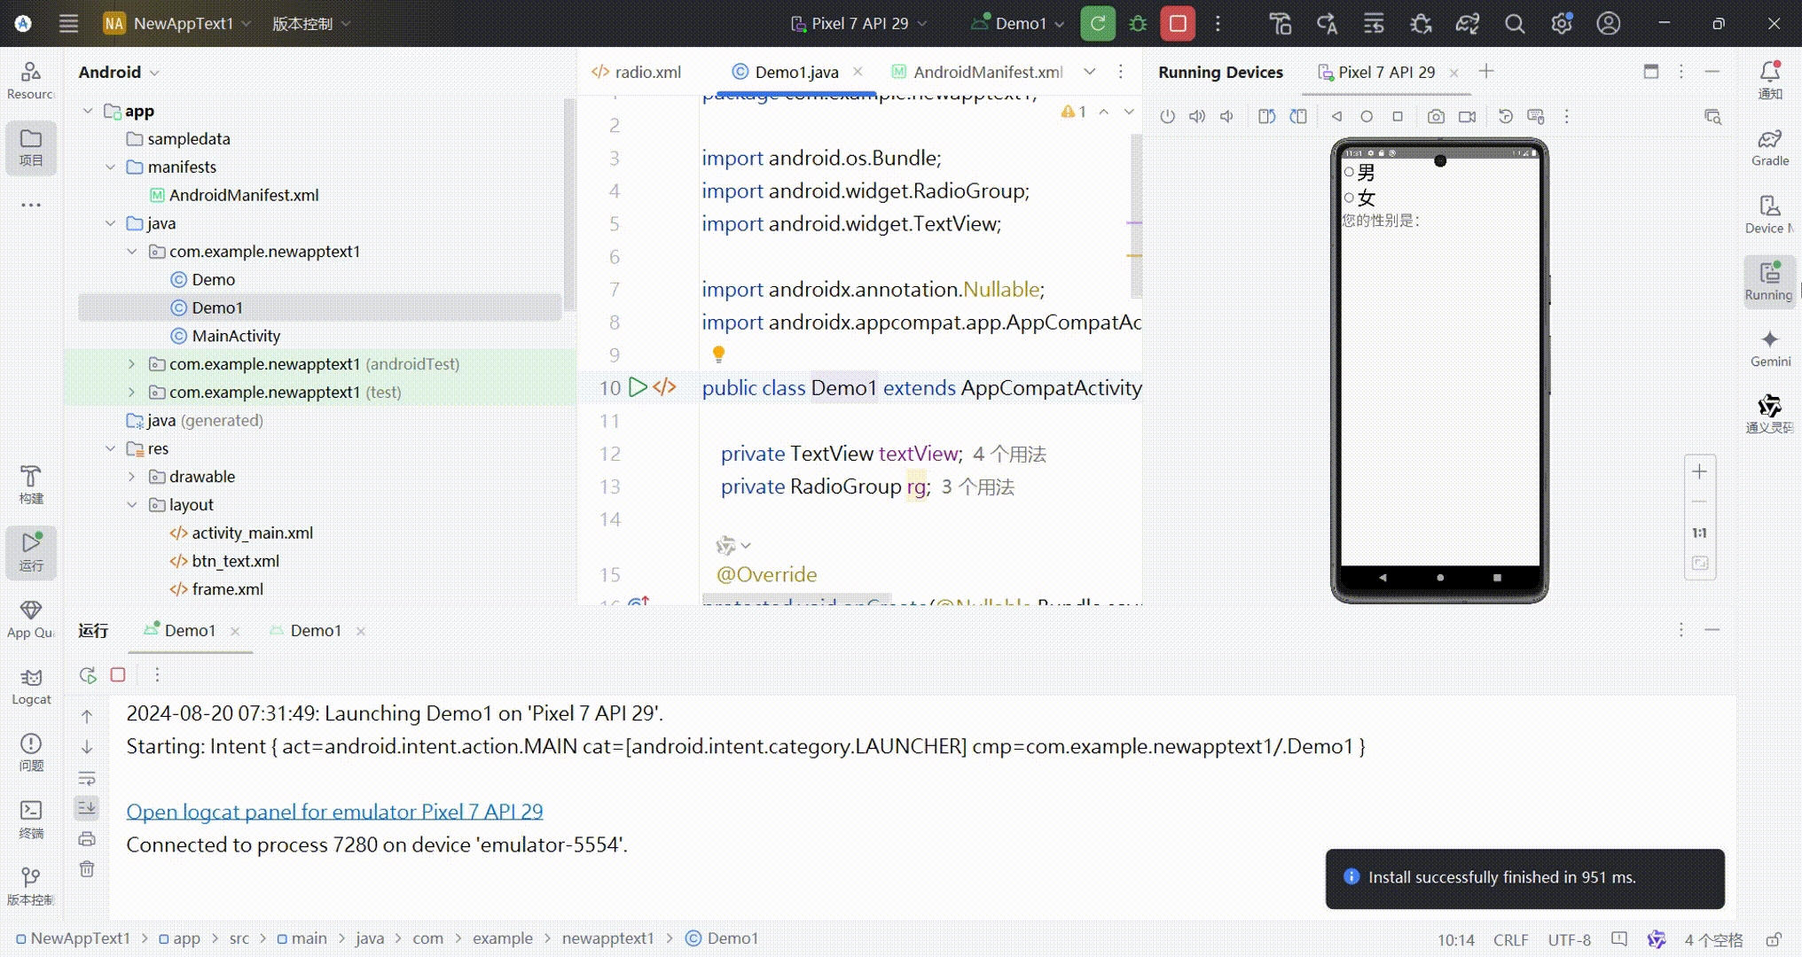This screenshot has width=1802, height=957.
Task: Switch to the AndroidManifest.xml editor tab
Action: pyautogui.click(x=977, y=72)
